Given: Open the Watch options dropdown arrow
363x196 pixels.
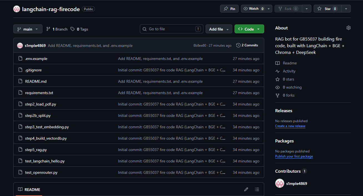Looking at the screenshot, I should click(x=269, y=9).
